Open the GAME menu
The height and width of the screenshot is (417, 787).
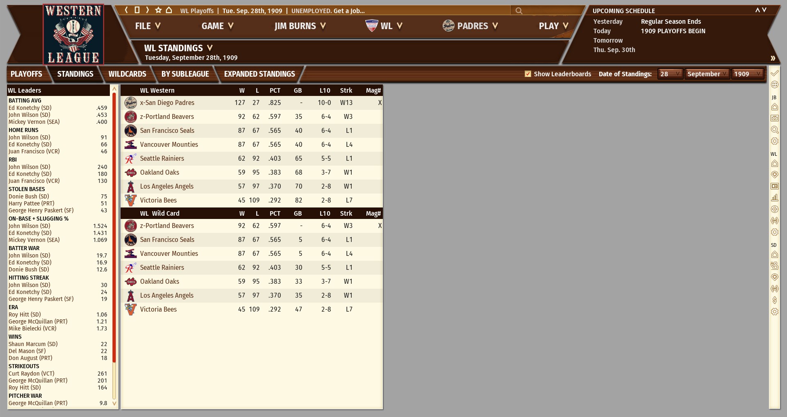point(218,26)
